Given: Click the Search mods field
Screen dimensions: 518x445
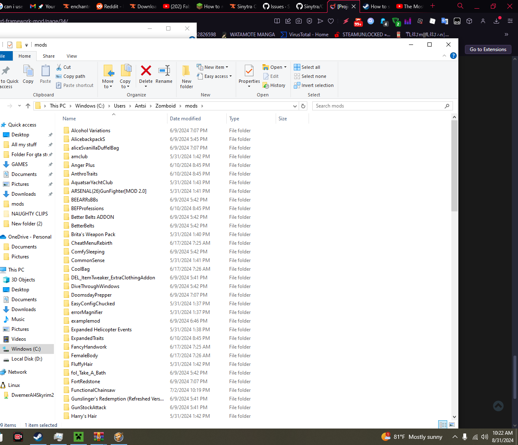Looking at the screenshot, I should pyautogui.click(x=383, y=106).
